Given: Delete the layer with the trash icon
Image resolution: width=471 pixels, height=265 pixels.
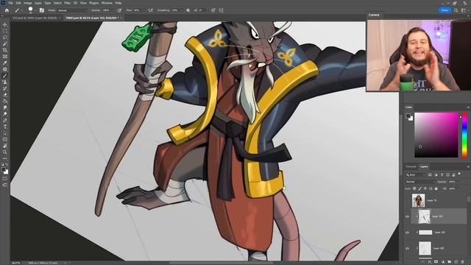Looking at the screenshot, I should click(x=462, y=262).
